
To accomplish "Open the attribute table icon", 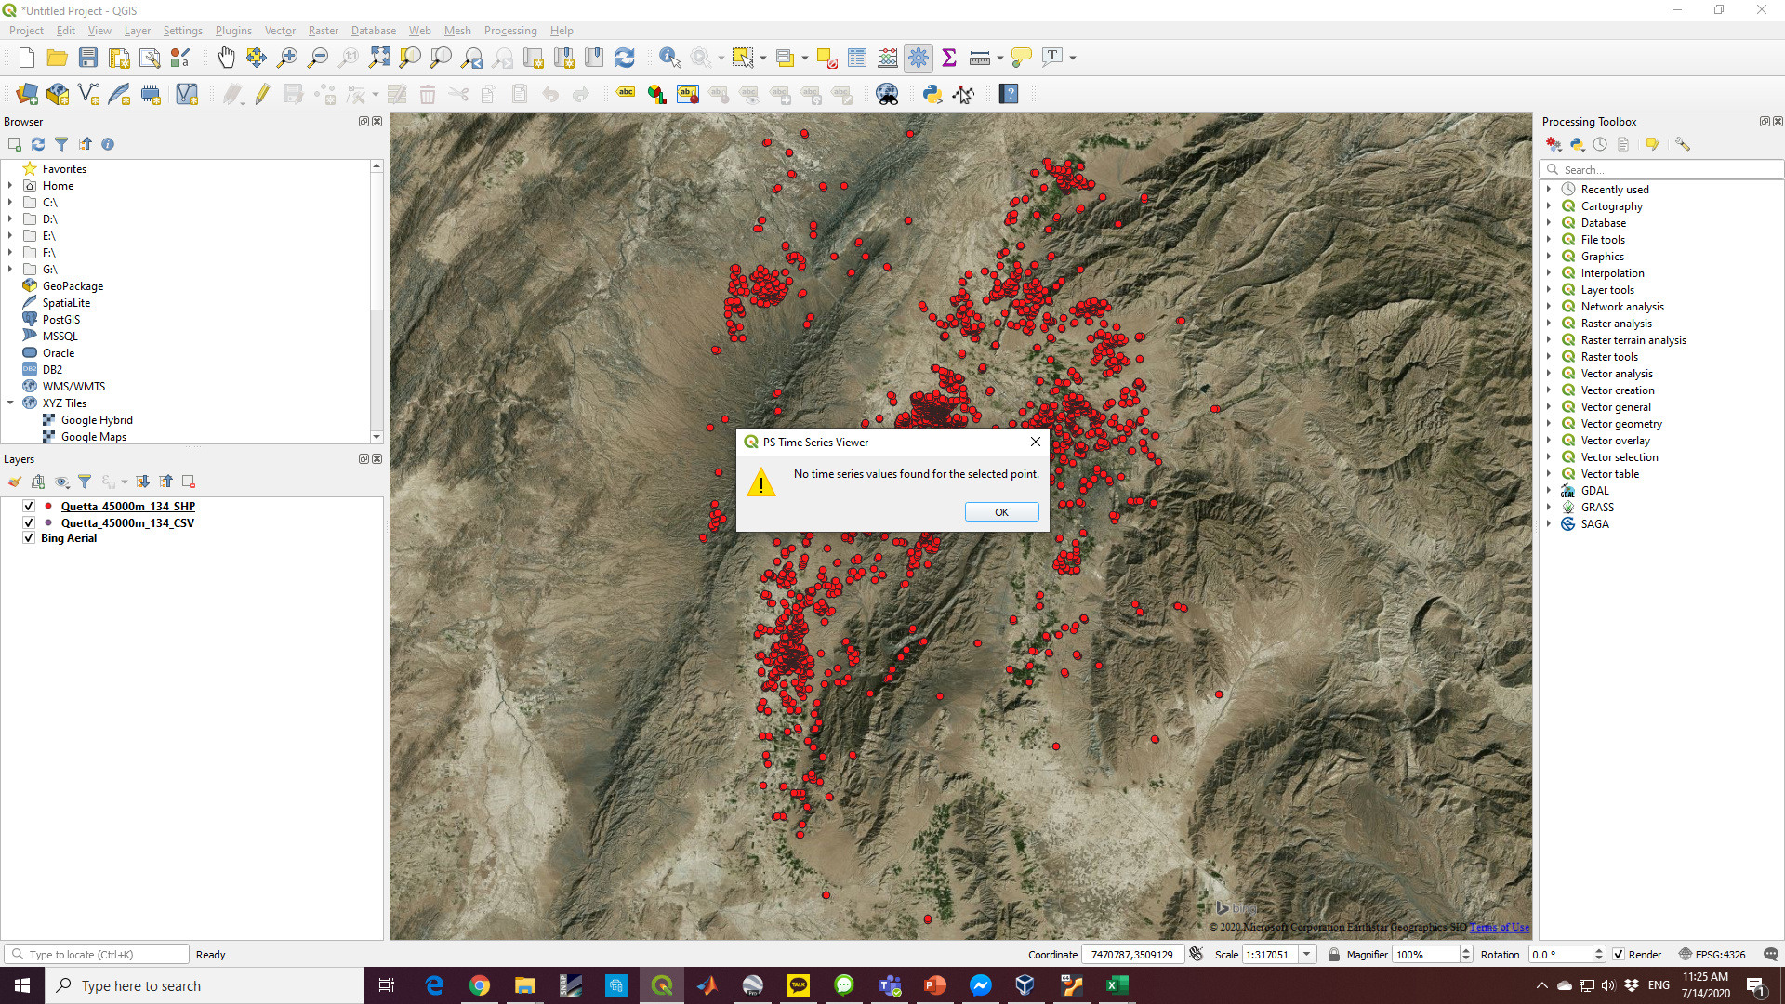I will pyautogui.click(x=857, y=58).
